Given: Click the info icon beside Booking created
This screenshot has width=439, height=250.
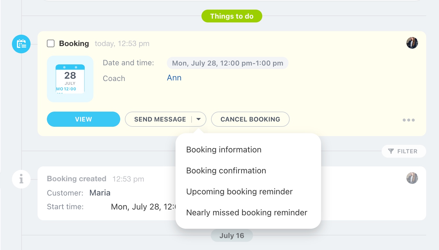Looking at the screenshot, I should coord(21,179).
